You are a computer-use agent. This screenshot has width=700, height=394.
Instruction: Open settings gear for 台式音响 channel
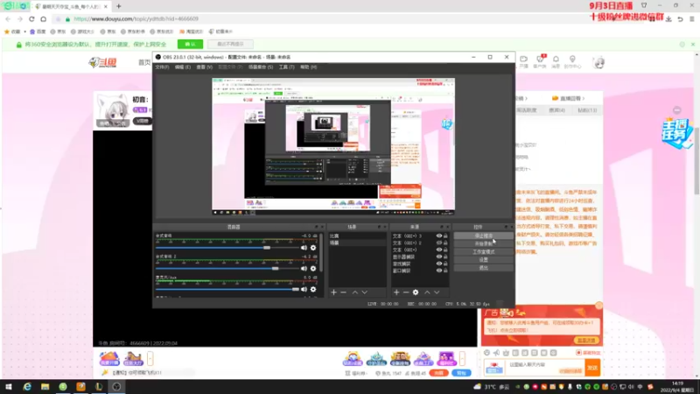pyautogui.click(x=313, y=248)
